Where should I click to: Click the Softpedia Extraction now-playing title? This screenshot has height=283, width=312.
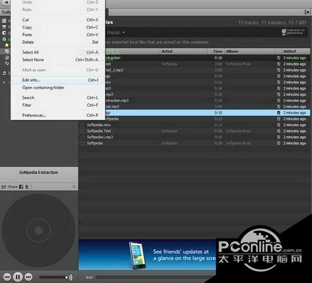click(39, 172)
